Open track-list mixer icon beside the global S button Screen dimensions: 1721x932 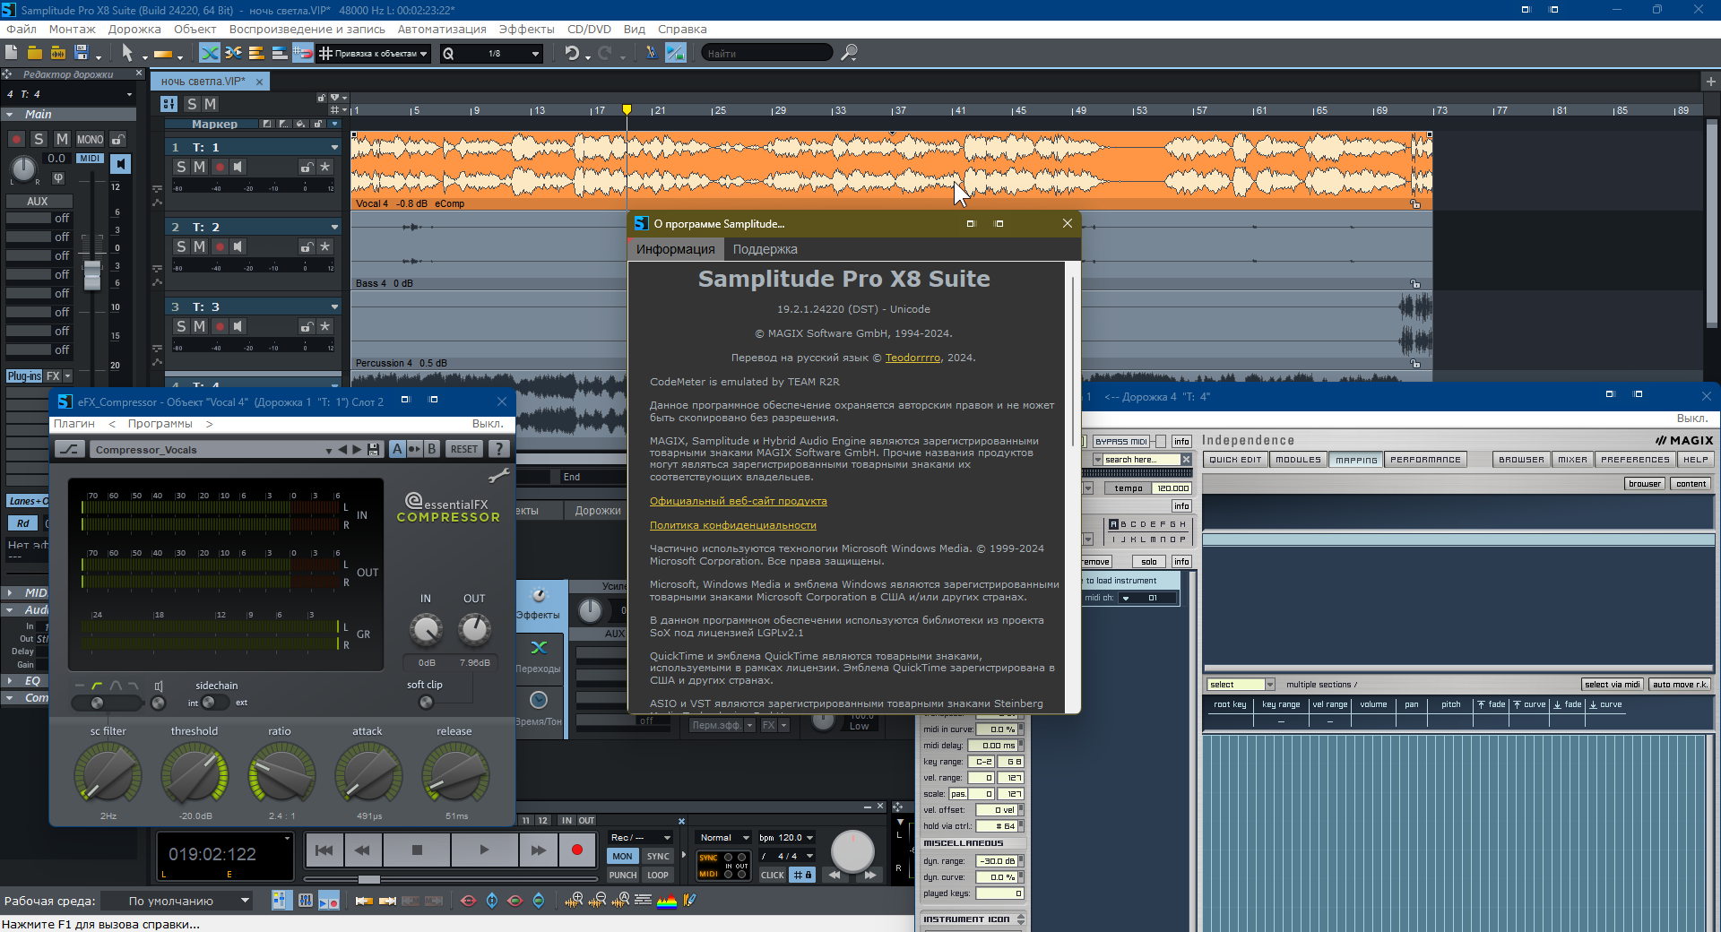(169, 104)
